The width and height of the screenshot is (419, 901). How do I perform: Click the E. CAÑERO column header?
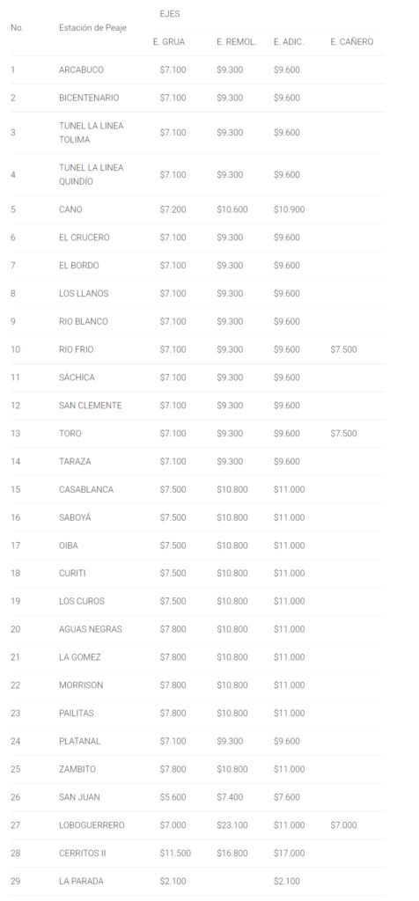(352, 42)
